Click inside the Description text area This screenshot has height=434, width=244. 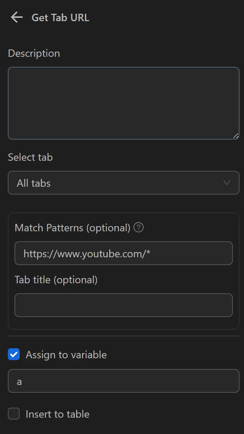[124, 103]
